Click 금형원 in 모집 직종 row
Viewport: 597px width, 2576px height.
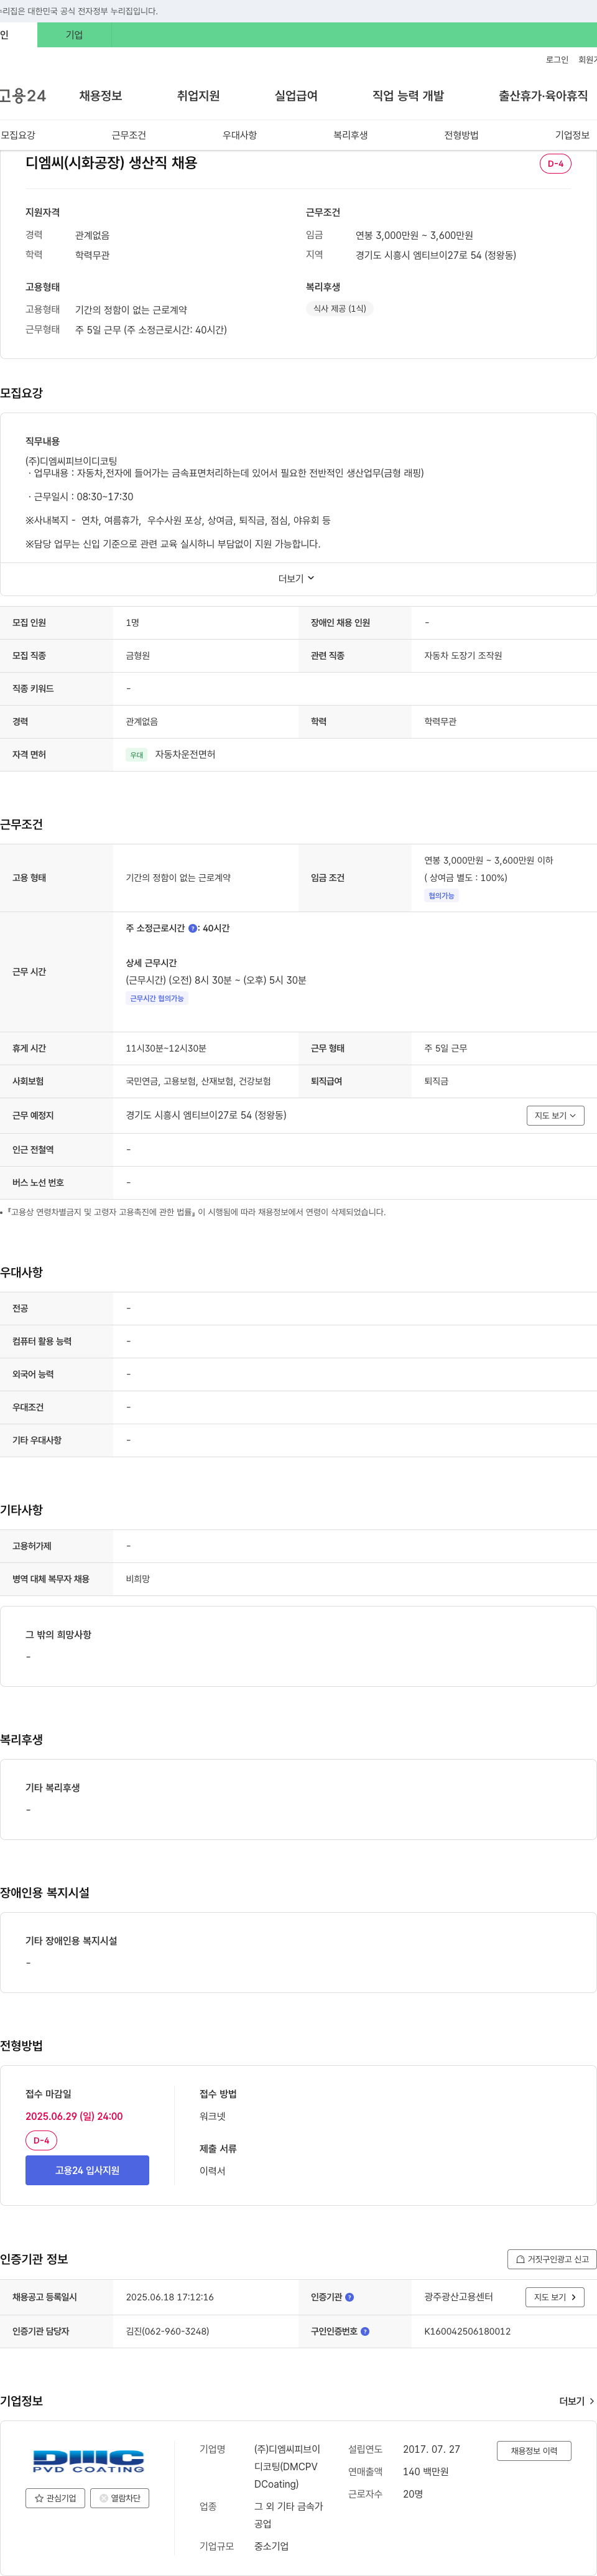tap(138, 656)
